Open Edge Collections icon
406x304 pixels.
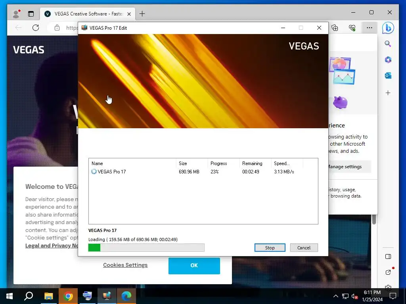[x=335, y=28]
